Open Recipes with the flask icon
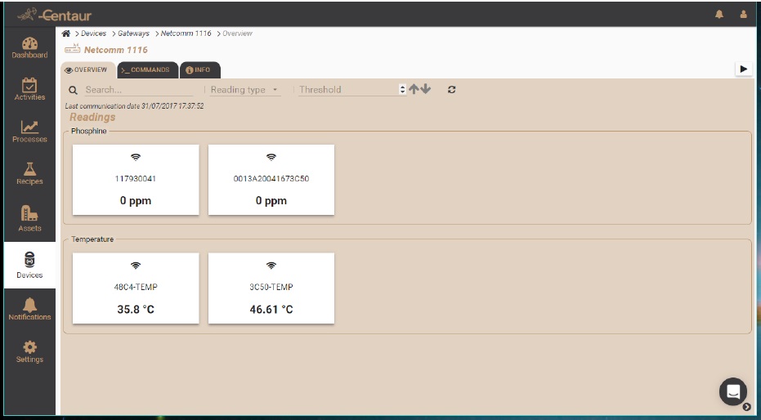Image resolution: width=761 pixels, height=420 pixels. [29, 173]
